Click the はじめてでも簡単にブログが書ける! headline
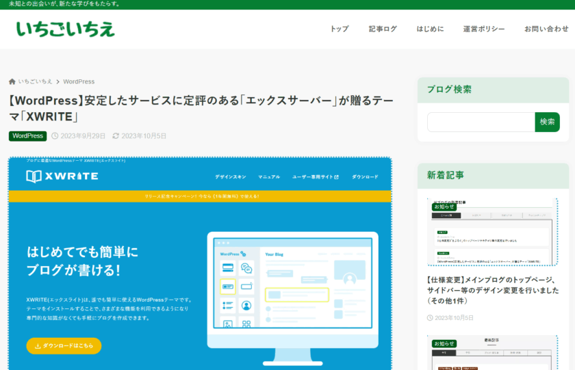The width and height of the screenshot is (575, 370). click(x=83, y=261)
